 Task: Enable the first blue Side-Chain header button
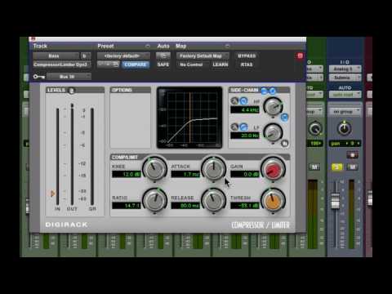pyautogui.click(x=264, y=91)
